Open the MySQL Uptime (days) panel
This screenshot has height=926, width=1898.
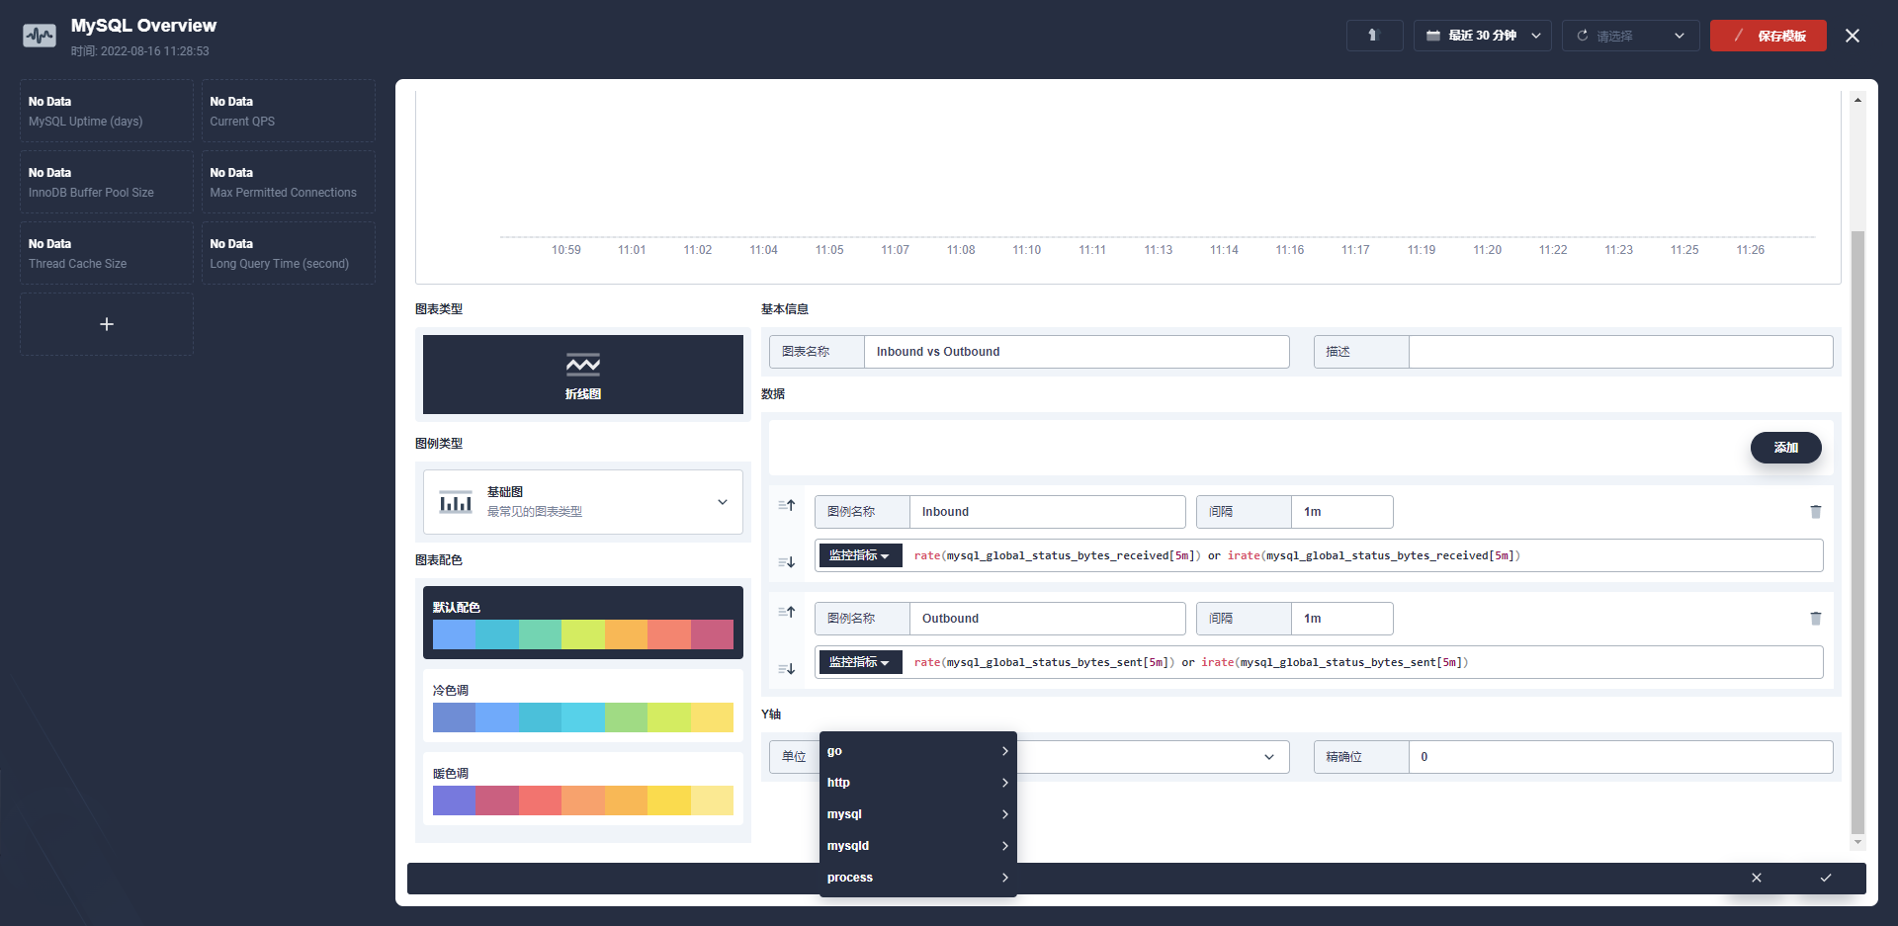pyautogui.click(x=107, y=111)
